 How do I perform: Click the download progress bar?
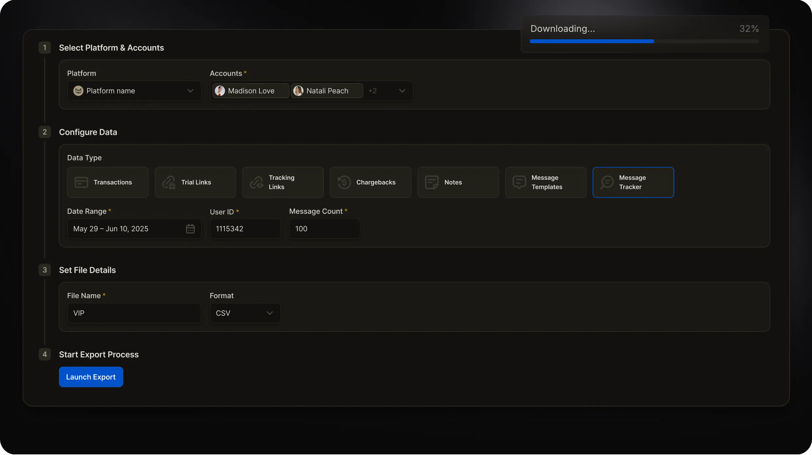point(644,41)
